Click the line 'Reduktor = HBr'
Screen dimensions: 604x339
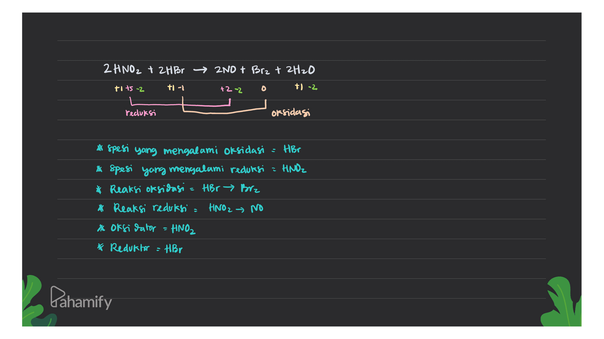(x=140, y=248)
